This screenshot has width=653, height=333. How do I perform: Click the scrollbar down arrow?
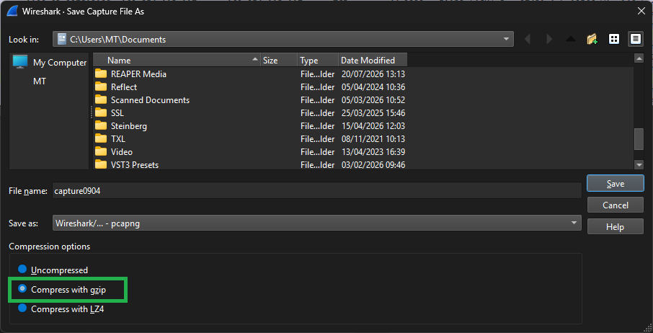[x=639, y=165]
